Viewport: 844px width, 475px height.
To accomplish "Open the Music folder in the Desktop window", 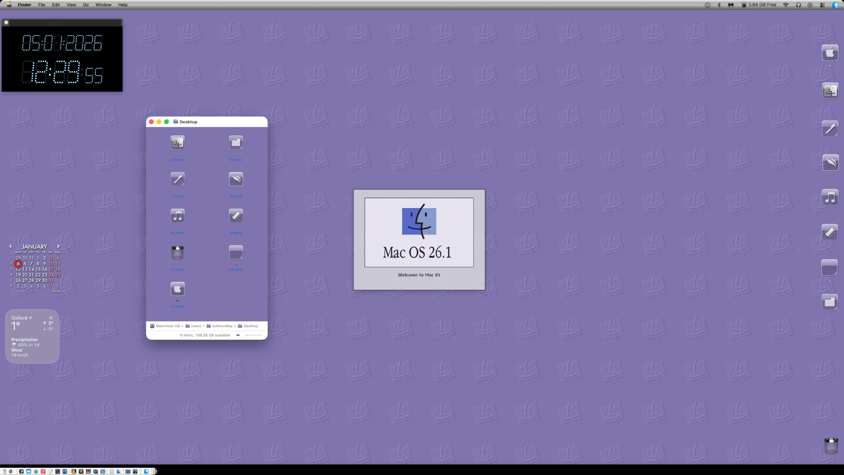I will click(177, 216).
